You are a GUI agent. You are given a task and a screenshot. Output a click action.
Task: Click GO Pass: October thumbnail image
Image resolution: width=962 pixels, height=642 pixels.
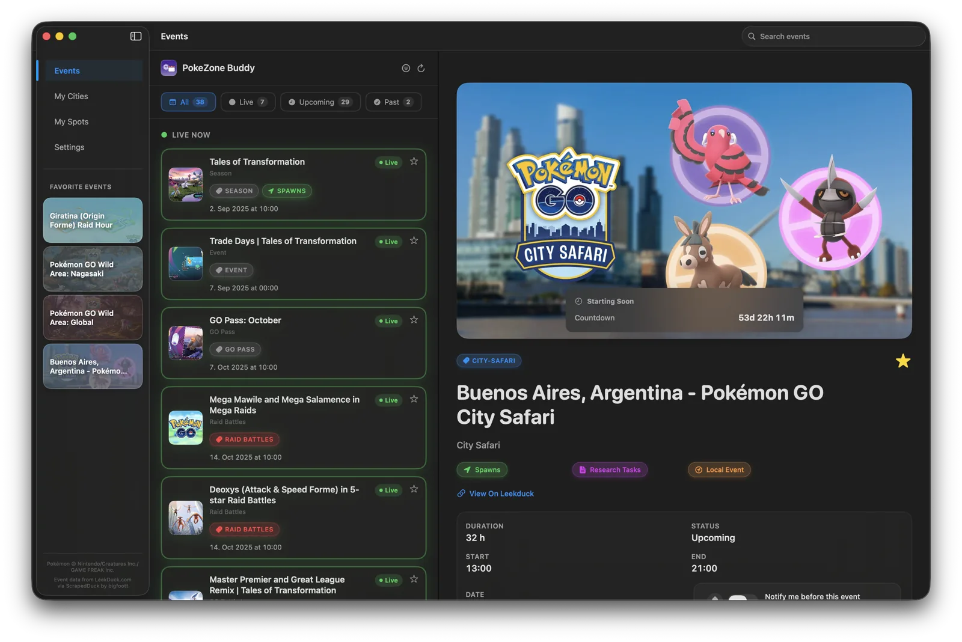pos(185,343)
